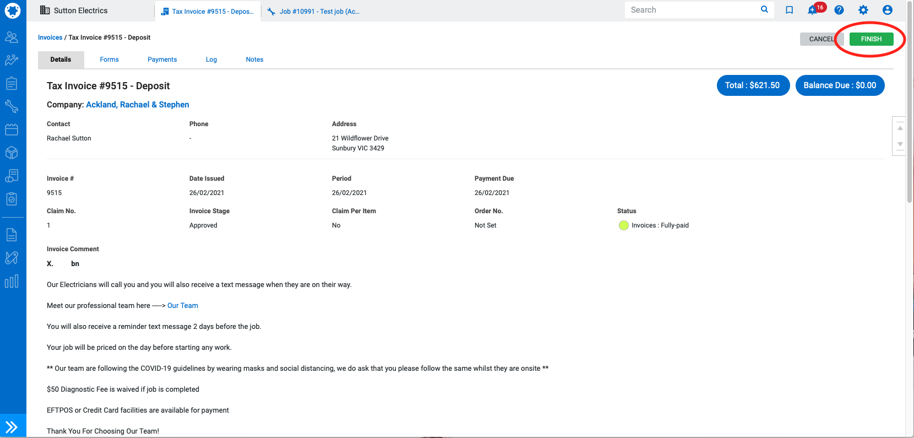Open the user profile icon
The width and height of the screenshot is (914, 438).
tap(887, 10)
